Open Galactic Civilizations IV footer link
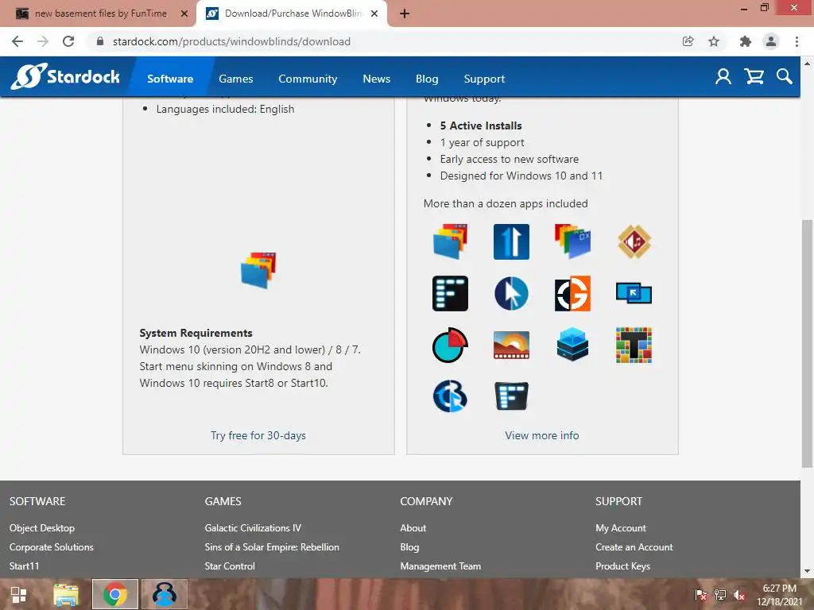Screen dimensions: 814x610 click(253, 528)
